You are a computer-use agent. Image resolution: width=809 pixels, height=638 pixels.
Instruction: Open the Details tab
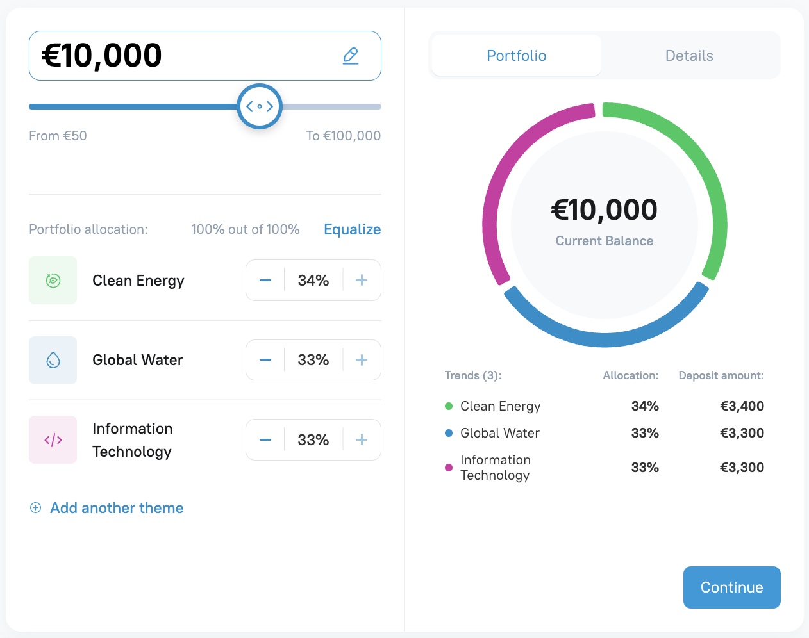coord(689,56)
